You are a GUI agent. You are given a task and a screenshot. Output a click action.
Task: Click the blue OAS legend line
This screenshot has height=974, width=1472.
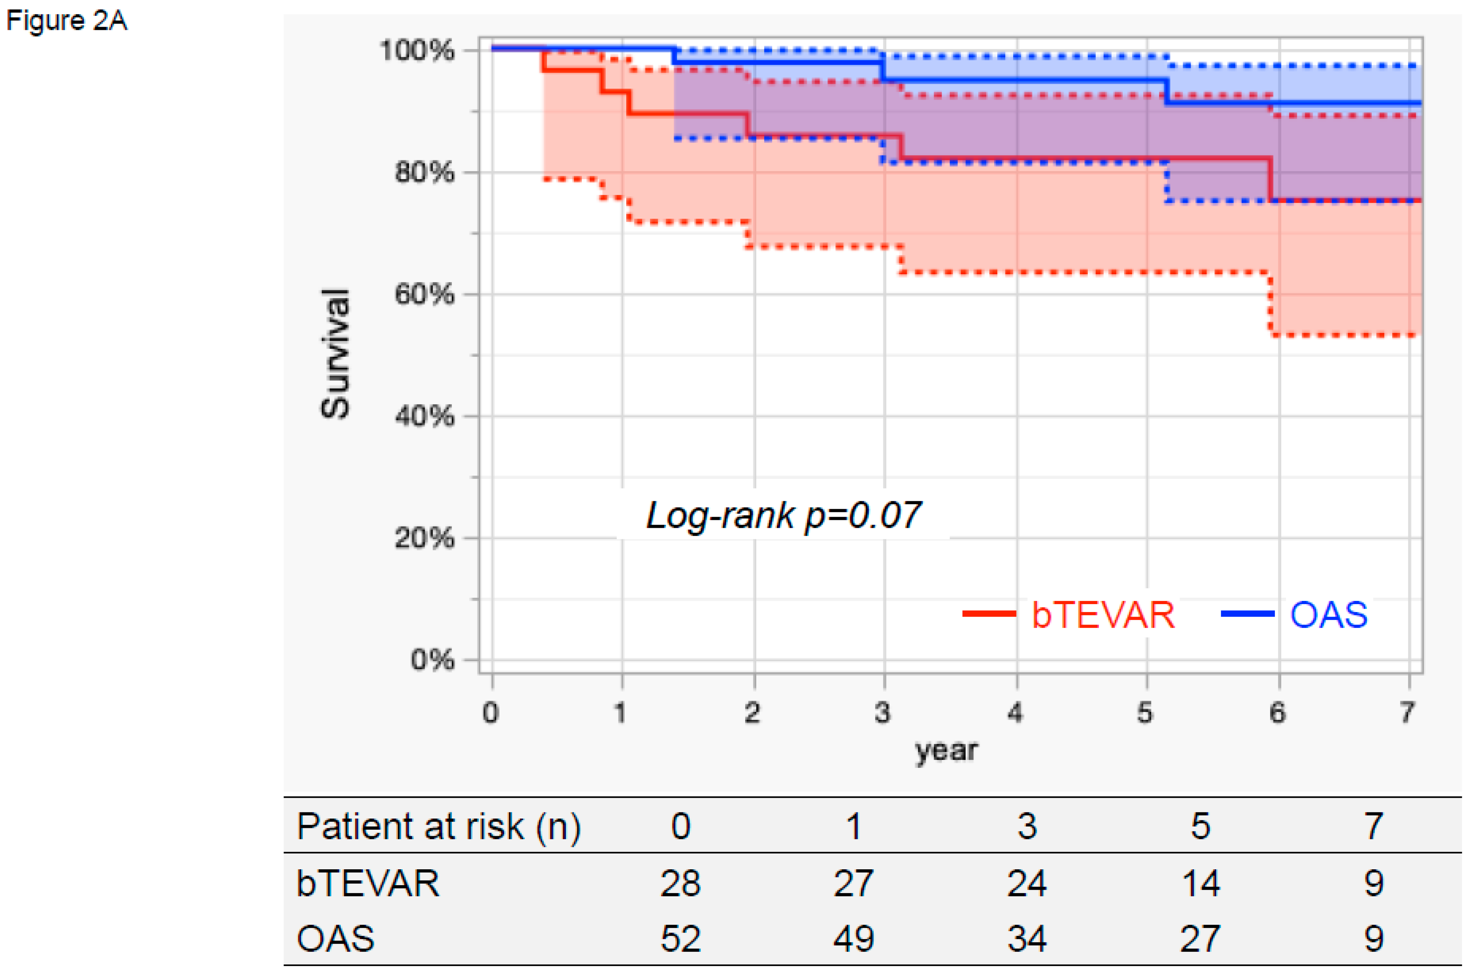click(x=1247, y=614)
